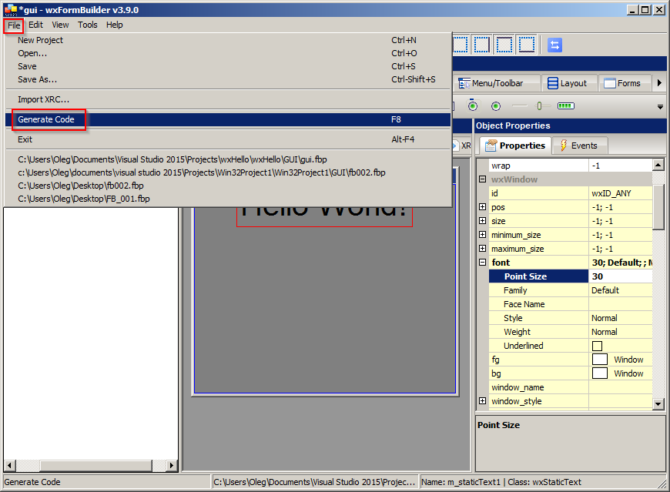
Task: Open recent file Desktop\FB_001.fbp
Action: [x=228, y=199]
